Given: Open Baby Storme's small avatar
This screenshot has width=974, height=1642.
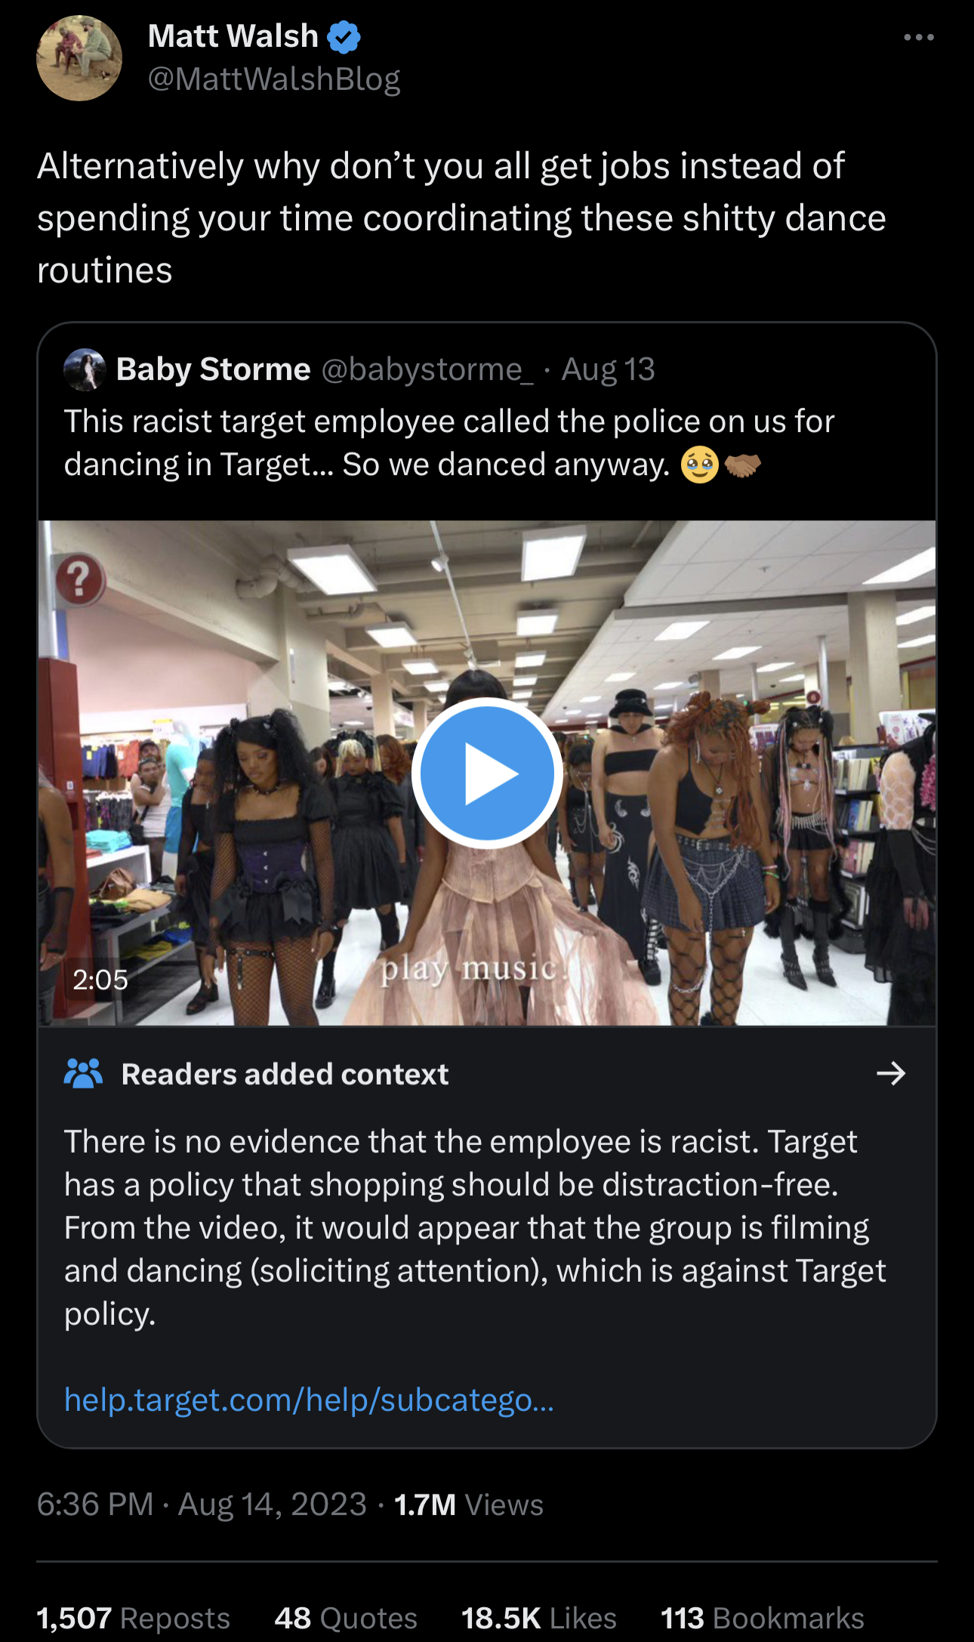Looking at the screenshot, I should click(85, 369).
